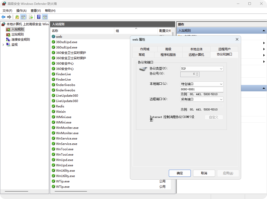Select the first WnUtility.exe rule
267x199 pixels.
pos(65,170)
